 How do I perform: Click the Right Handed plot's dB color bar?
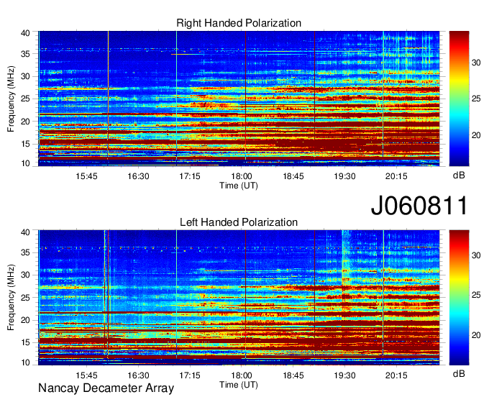click(459, 99)
